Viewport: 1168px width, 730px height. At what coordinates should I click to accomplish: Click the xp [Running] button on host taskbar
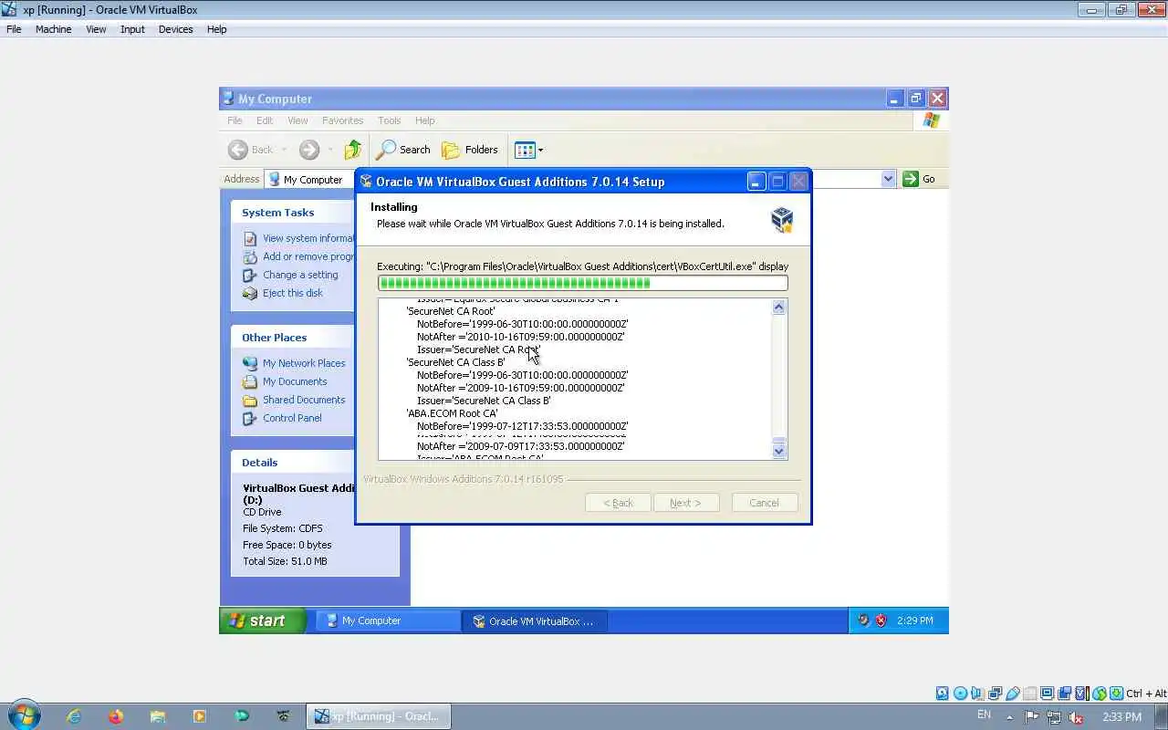(378, 716)
